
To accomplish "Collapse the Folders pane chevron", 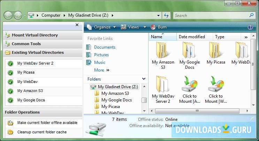I will [144, 79].
